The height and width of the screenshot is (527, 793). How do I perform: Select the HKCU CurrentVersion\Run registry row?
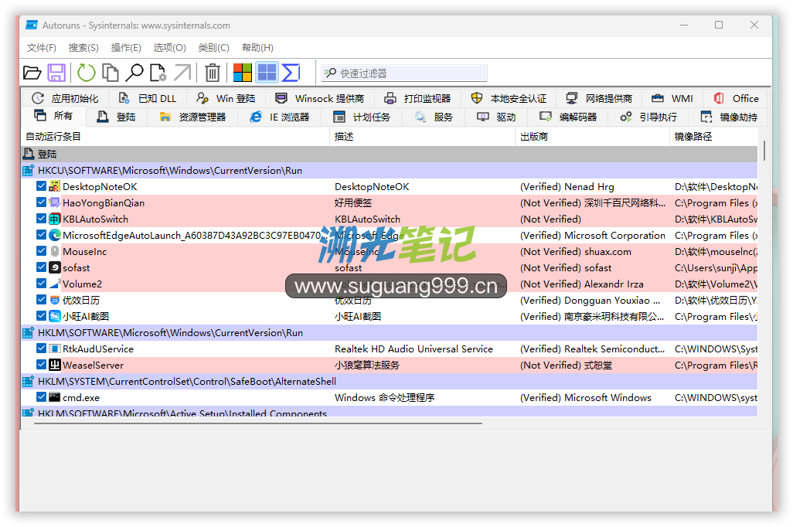tap(390, 171)
